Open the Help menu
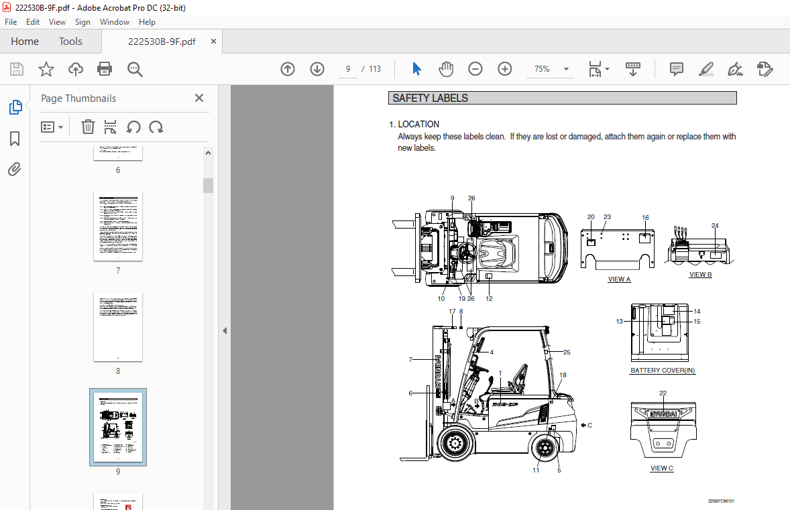The height and width of the screenshot is (510, 790). click(147, 22)
